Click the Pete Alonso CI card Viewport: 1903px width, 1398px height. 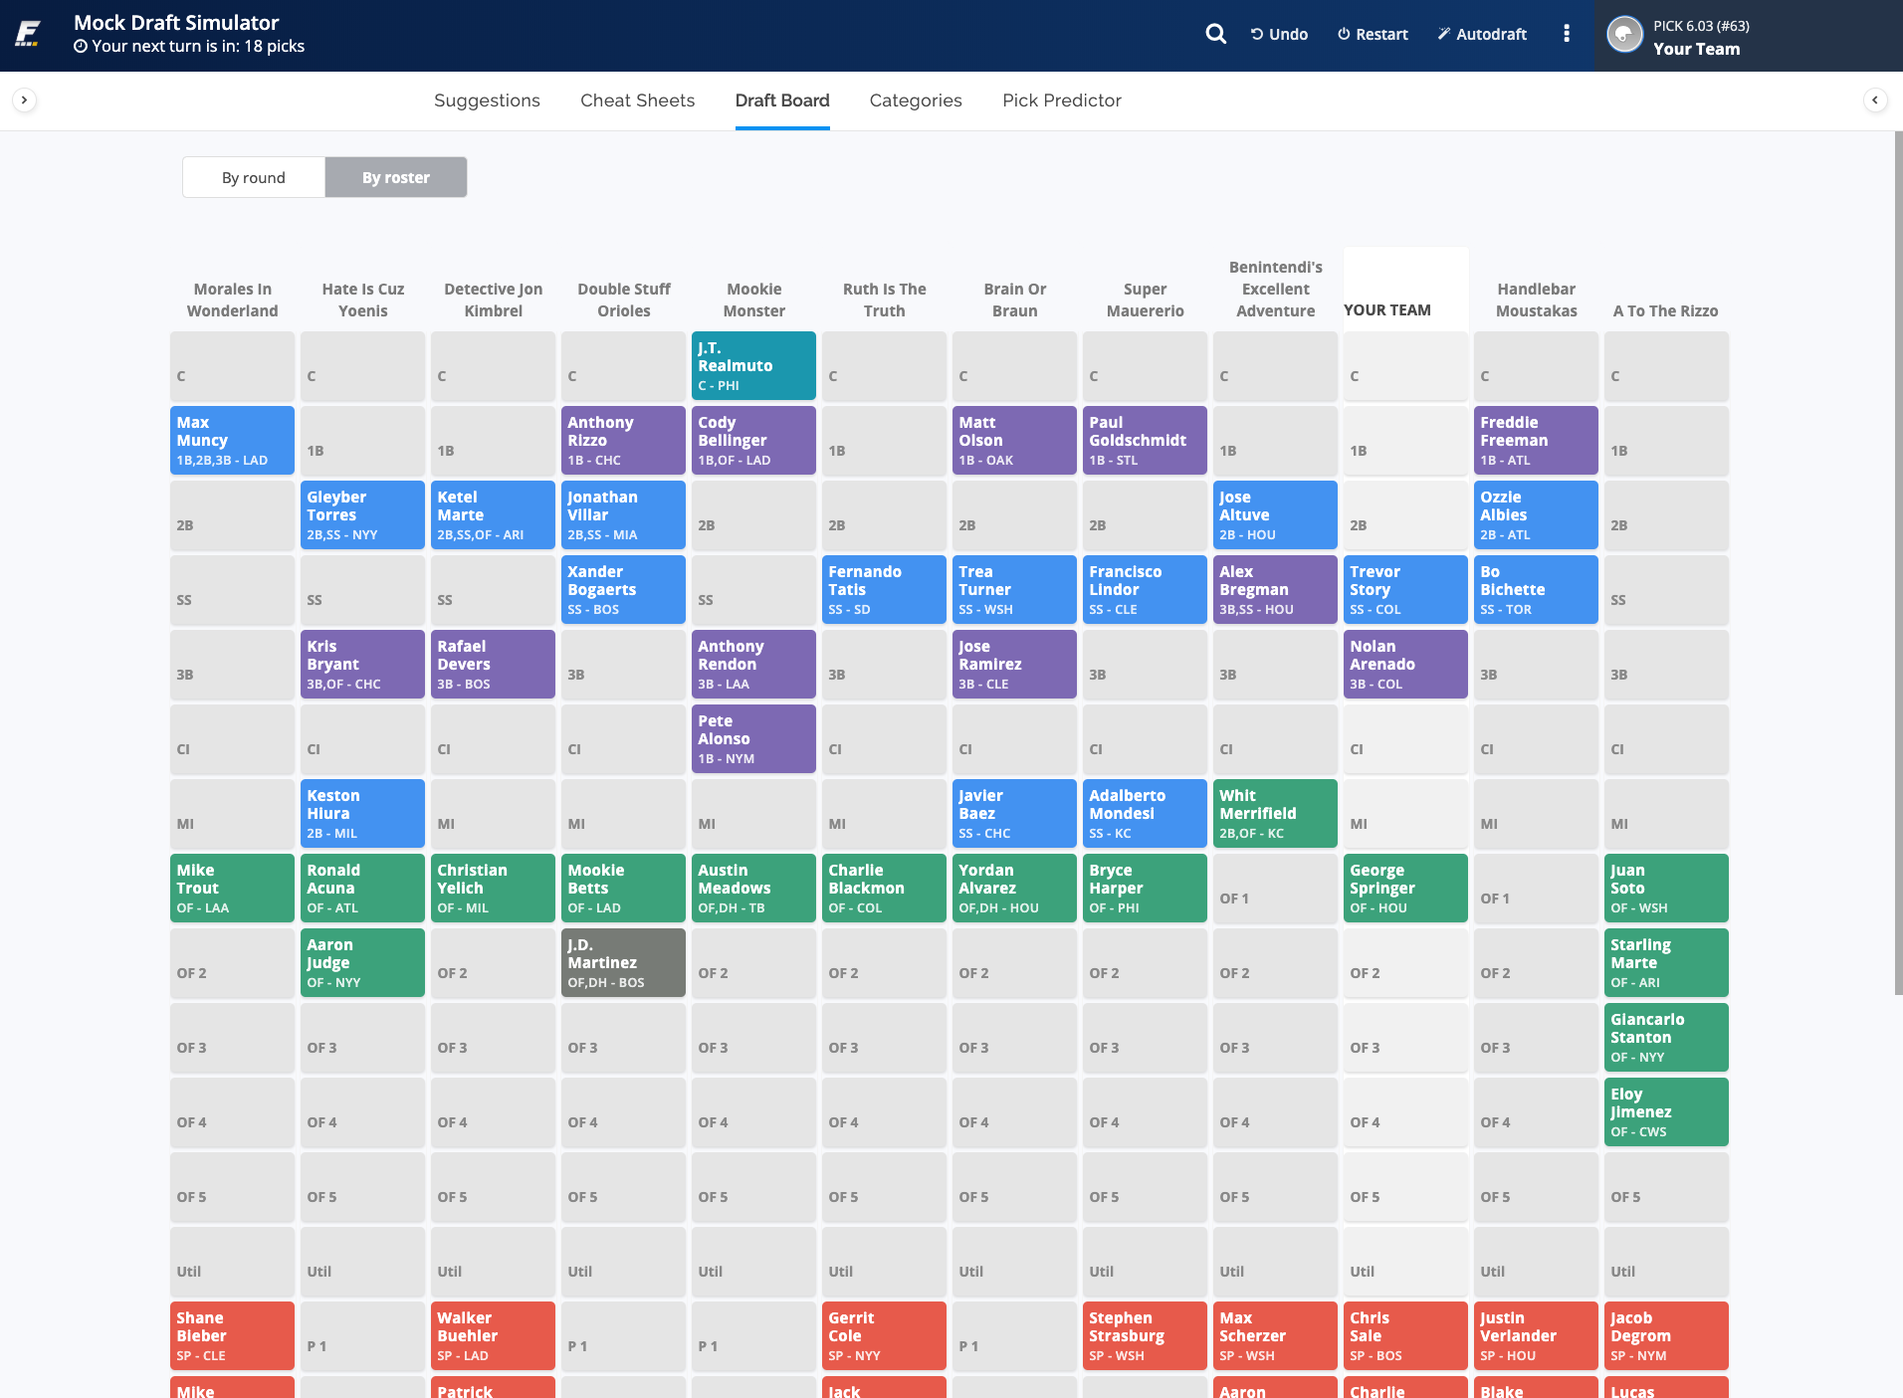tap(754, 738)
